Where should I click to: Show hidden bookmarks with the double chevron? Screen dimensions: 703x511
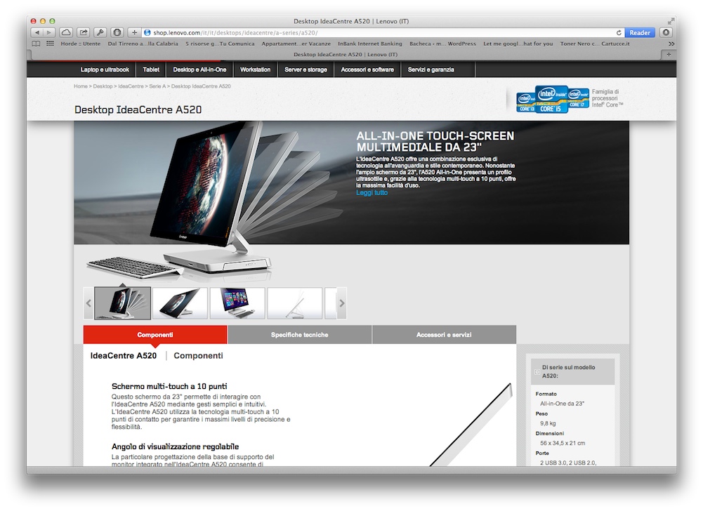click(x=671, y=44)
